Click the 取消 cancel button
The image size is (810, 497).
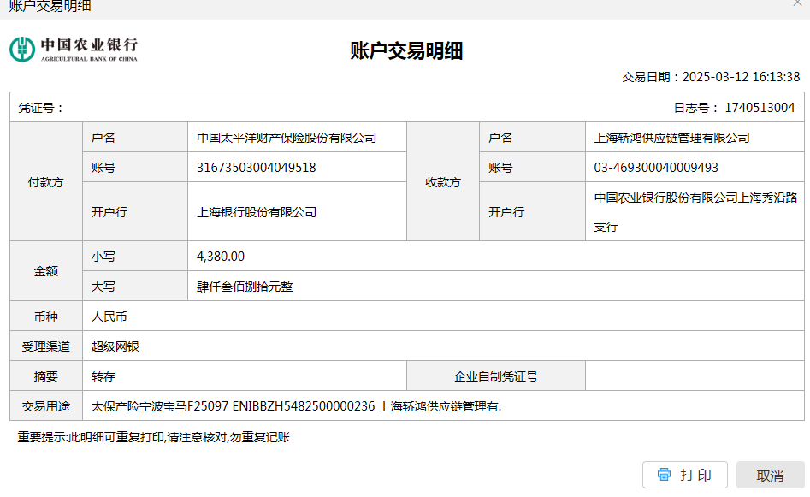click(x=770, y=476)
